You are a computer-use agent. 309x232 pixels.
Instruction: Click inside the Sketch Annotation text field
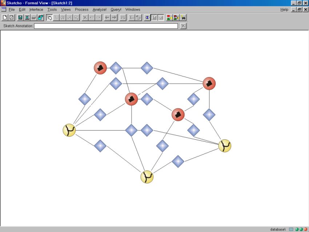click(106, 26)
